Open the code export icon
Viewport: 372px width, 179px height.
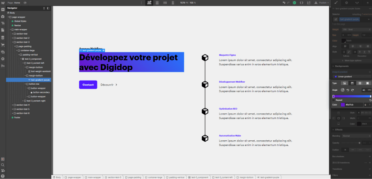click(x=301, y=3)
